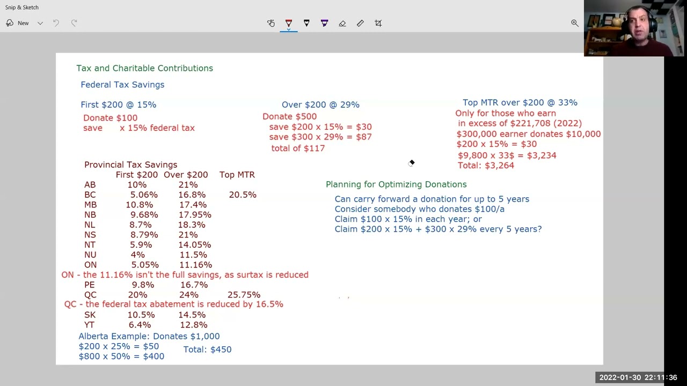Viewport: 687px width, 386px height.
Task: Click the 'Tax and Charitable Contributions' heading
Action: pyautogui.click(x=144, y=68)
